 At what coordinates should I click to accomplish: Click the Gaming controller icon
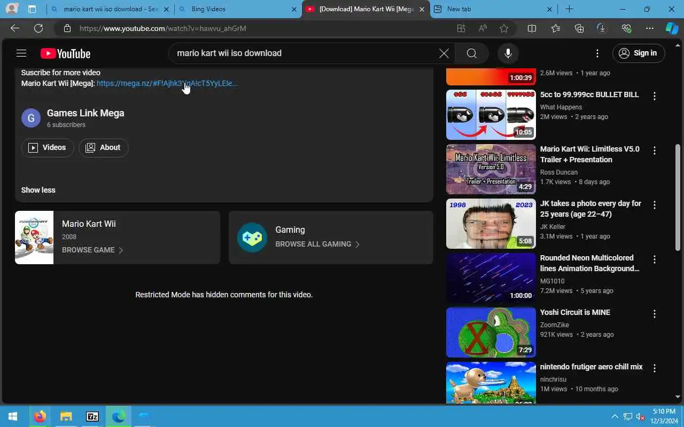pyautogui.click(x=252, y=238)
